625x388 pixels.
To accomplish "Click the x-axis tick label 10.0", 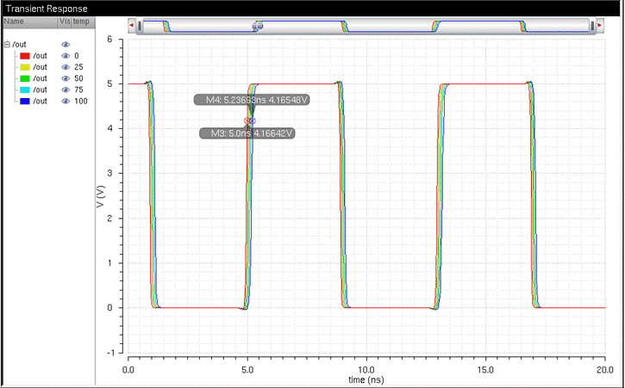I will tap(366, 370).
